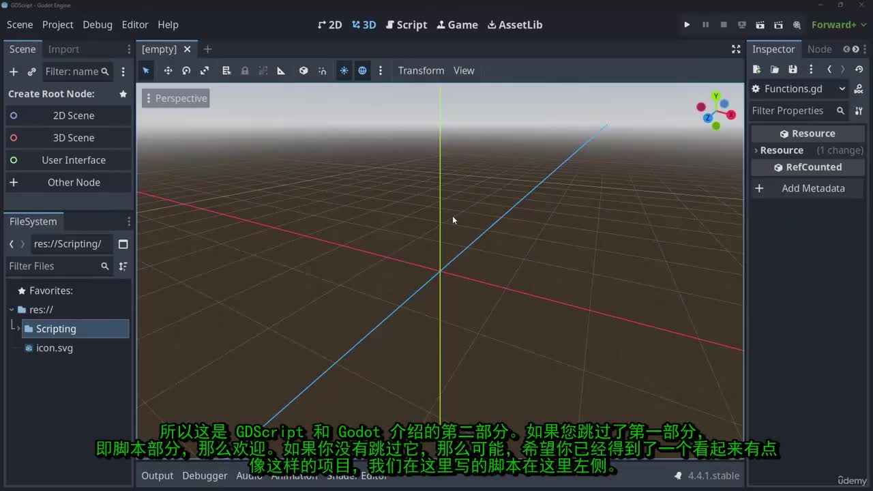873x491 pixels.
Task: Open the Forward+ renderer dropdown
Action: 839,25
